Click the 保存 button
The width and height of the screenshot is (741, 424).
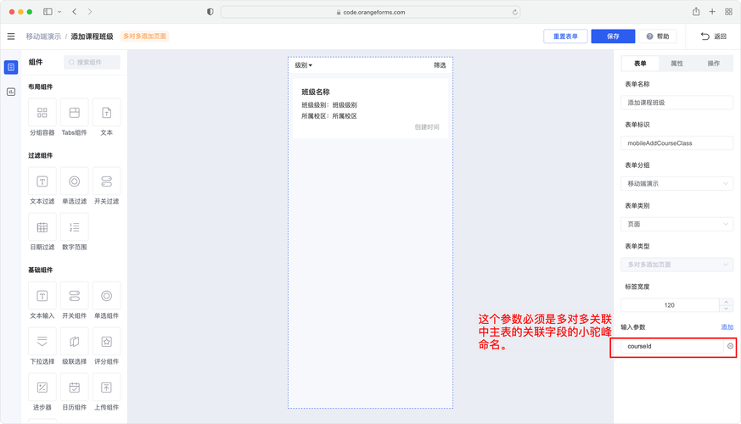click(613, 36)
